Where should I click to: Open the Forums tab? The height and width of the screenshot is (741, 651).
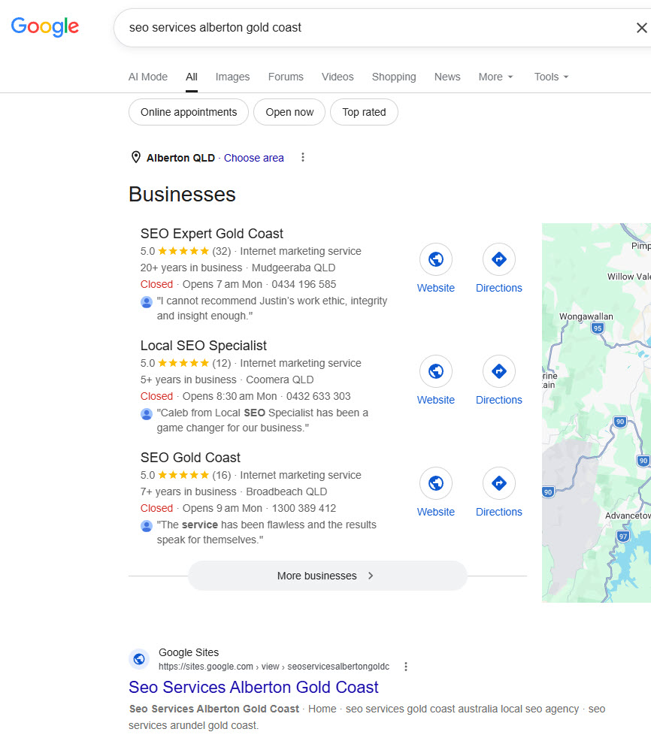pos(286,77)
